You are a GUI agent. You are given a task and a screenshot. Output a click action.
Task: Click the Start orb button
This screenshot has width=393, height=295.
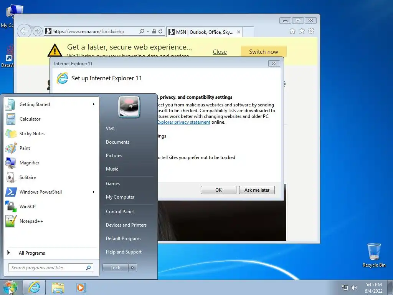pos(10,287)
